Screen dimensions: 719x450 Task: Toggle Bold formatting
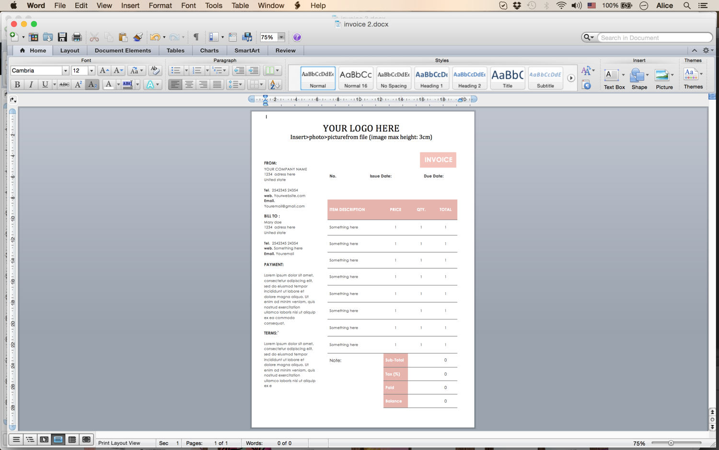coord(17,84)
